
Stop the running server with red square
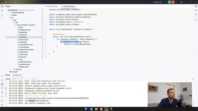[x=173, y=2]
